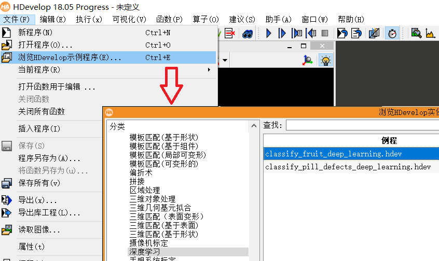The height and width of the screenshot is (261, 439).
Task: Open find and replace binoculars icon
Action: click(248, 34)
